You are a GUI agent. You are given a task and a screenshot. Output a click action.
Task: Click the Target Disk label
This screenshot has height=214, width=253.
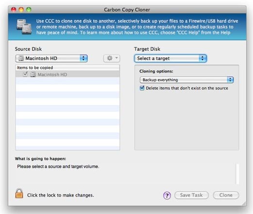point(147,49)
